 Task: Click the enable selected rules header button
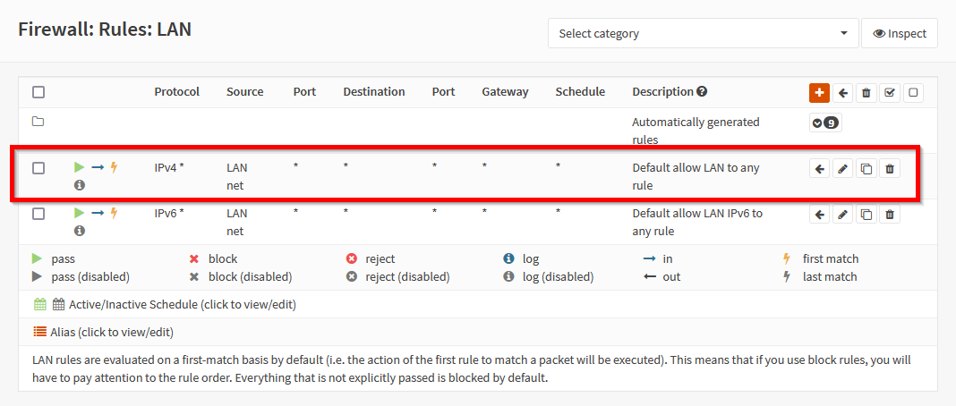pos(890,92)
